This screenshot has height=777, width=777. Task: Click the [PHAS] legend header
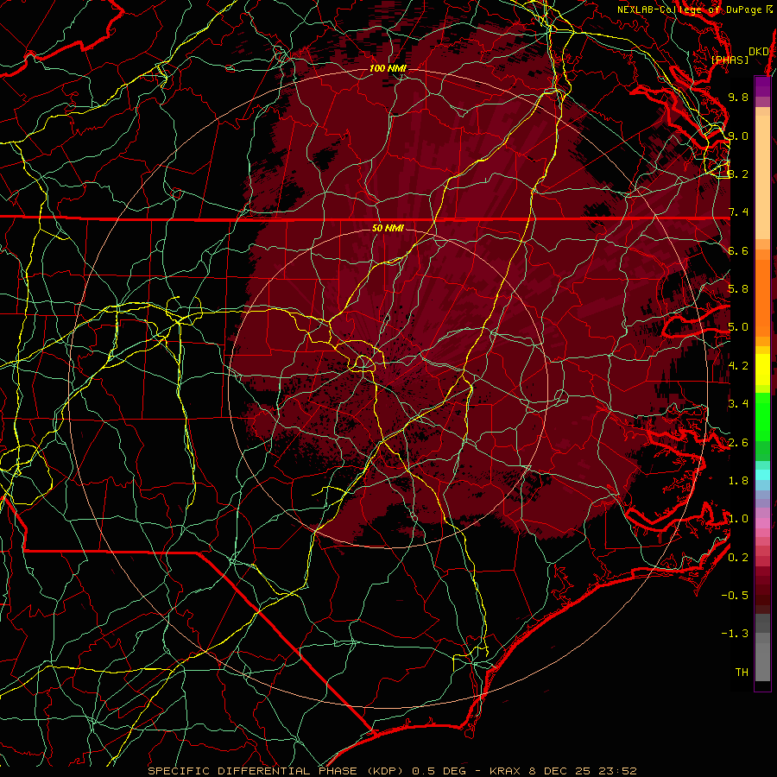(730, 60)
